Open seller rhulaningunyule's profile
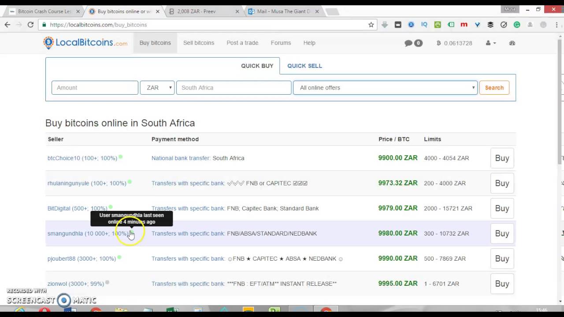 [x=87, y=183]
